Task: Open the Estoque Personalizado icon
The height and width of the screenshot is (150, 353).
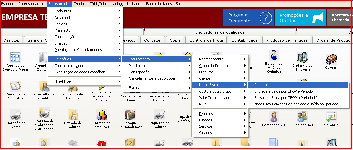Action: (130, 115)
